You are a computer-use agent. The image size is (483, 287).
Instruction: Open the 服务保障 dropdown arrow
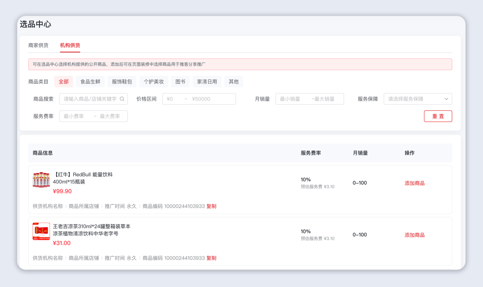(x=446, y=99)
